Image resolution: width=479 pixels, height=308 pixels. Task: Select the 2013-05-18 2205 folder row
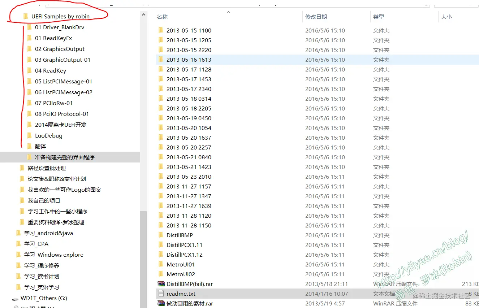(317, 109)
